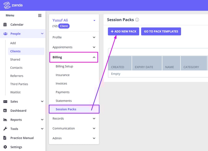Select Clients in the People menu
The height and width of the screenshot is (151, 208).
pos(16,51)
